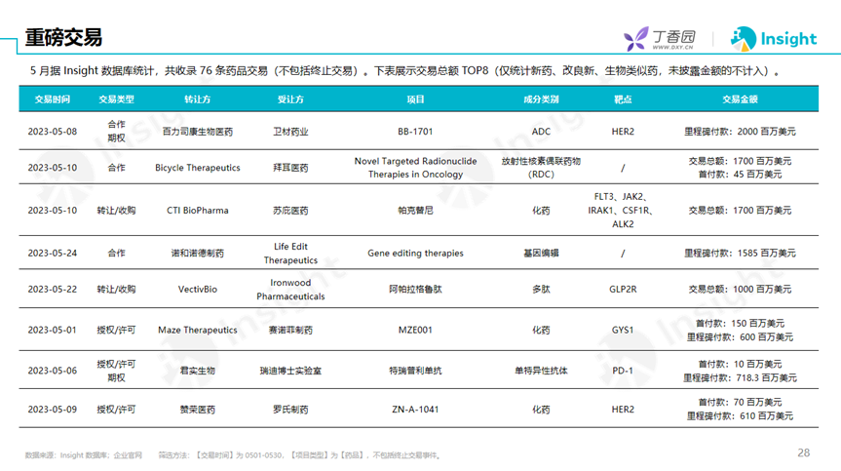Select the 罗氏制药 cell
Screen dimensions: 841x471
pos(290,410)
